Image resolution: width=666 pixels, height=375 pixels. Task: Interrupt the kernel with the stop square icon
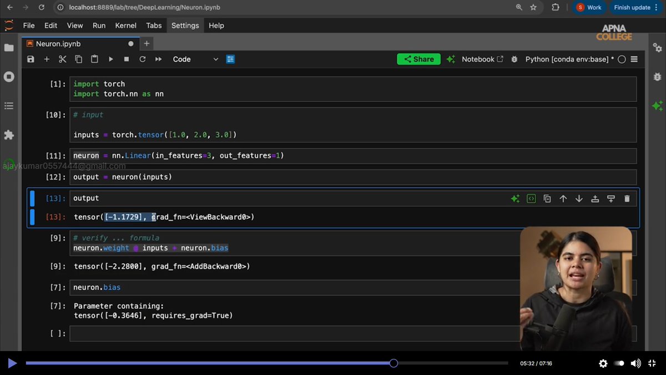pos(127,59)
